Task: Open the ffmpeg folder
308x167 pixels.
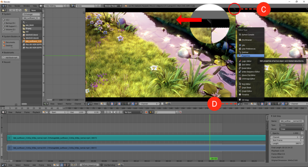Action: click(31, 28)
